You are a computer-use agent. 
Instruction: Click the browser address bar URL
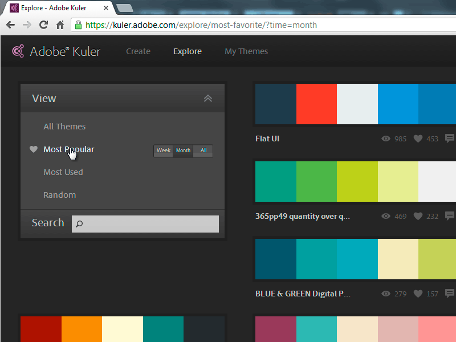point(201,25)
